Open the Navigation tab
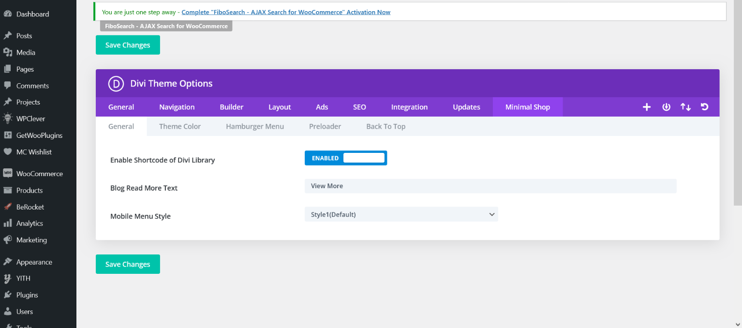This screenshot has width=742, height=328. [x=177, y=107]
